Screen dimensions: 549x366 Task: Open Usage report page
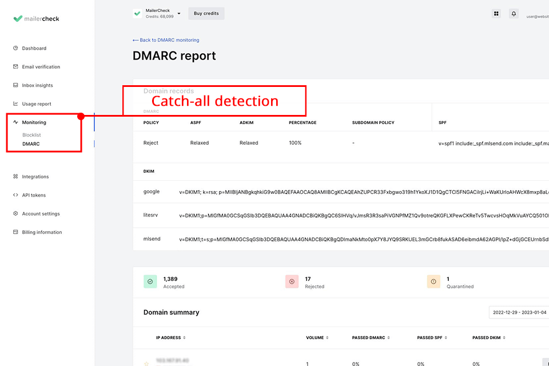coord(37,104)
